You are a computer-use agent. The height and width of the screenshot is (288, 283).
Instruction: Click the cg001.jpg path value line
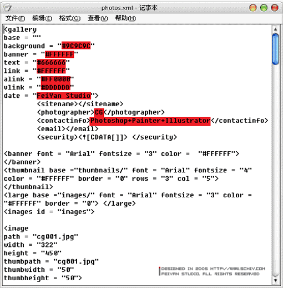[x=41, y=237]
